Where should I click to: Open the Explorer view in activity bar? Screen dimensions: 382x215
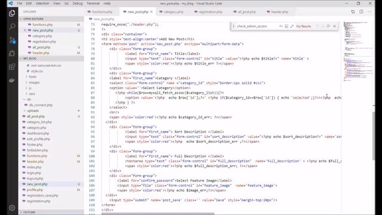coord(12,13)
